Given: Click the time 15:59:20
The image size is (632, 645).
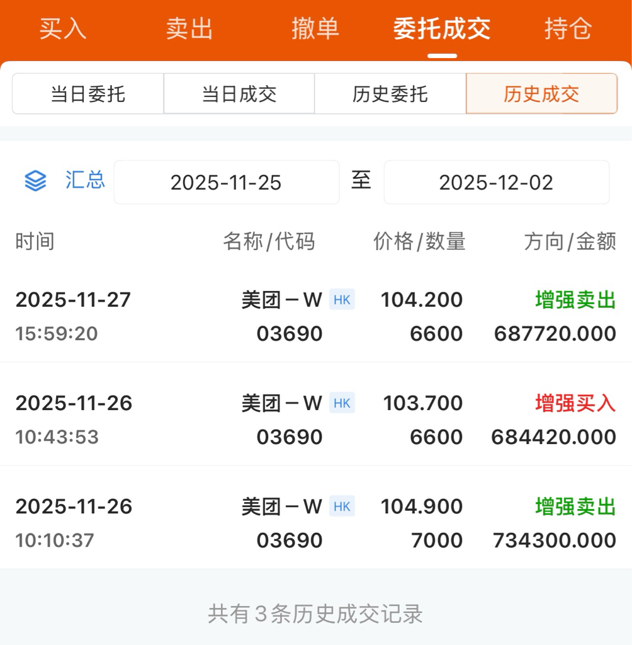Looking at the screenshot, I should [57, 334].
